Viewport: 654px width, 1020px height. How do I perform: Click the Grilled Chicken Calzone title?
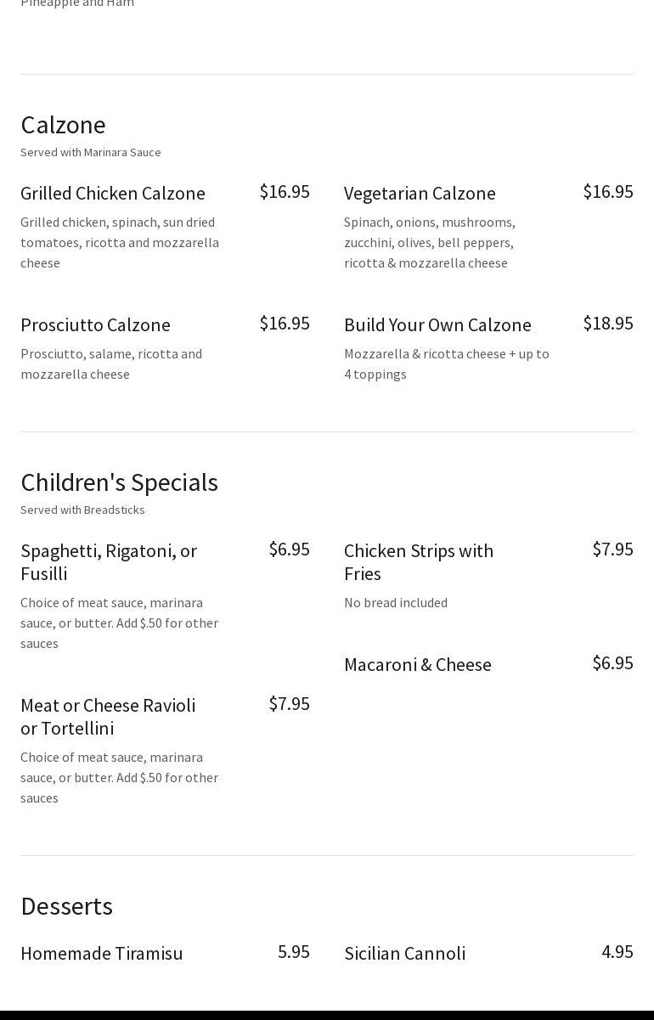tap(113, 194)
